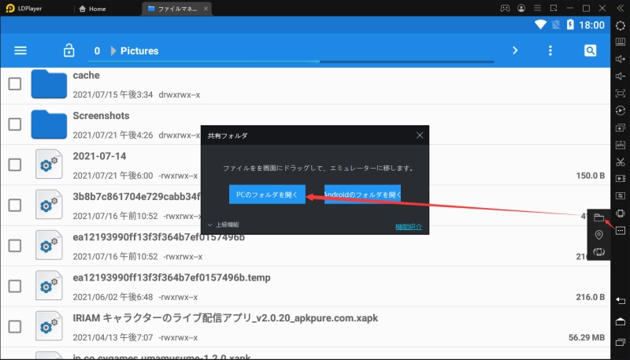Collapse the LDPlayer sidebar with double chevron
This screenshot has width=630, height=360.
pos(621,8)
